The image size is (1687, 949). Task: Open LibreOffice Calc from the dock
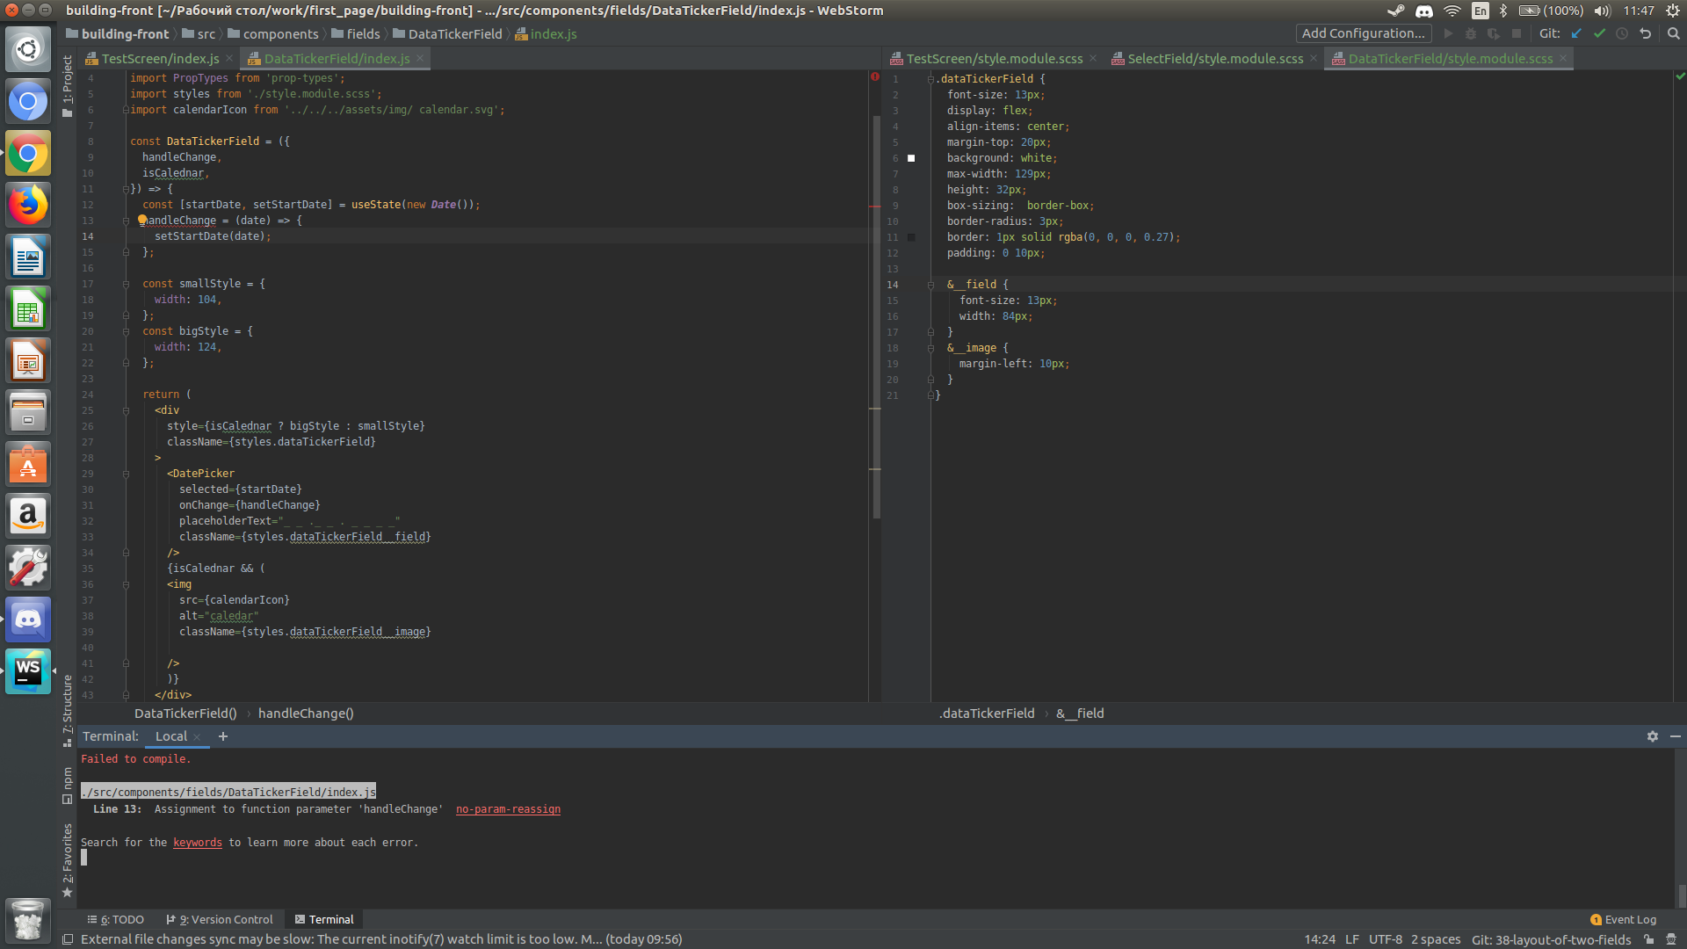point(28,309)
